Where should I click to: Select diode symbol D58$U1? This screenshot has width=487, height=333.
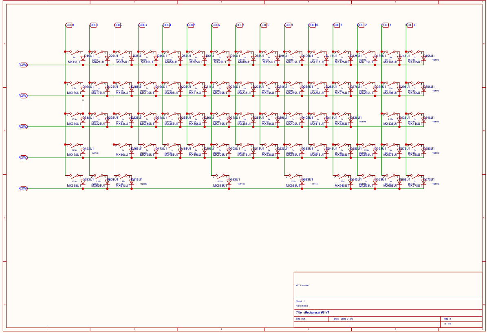424,151
